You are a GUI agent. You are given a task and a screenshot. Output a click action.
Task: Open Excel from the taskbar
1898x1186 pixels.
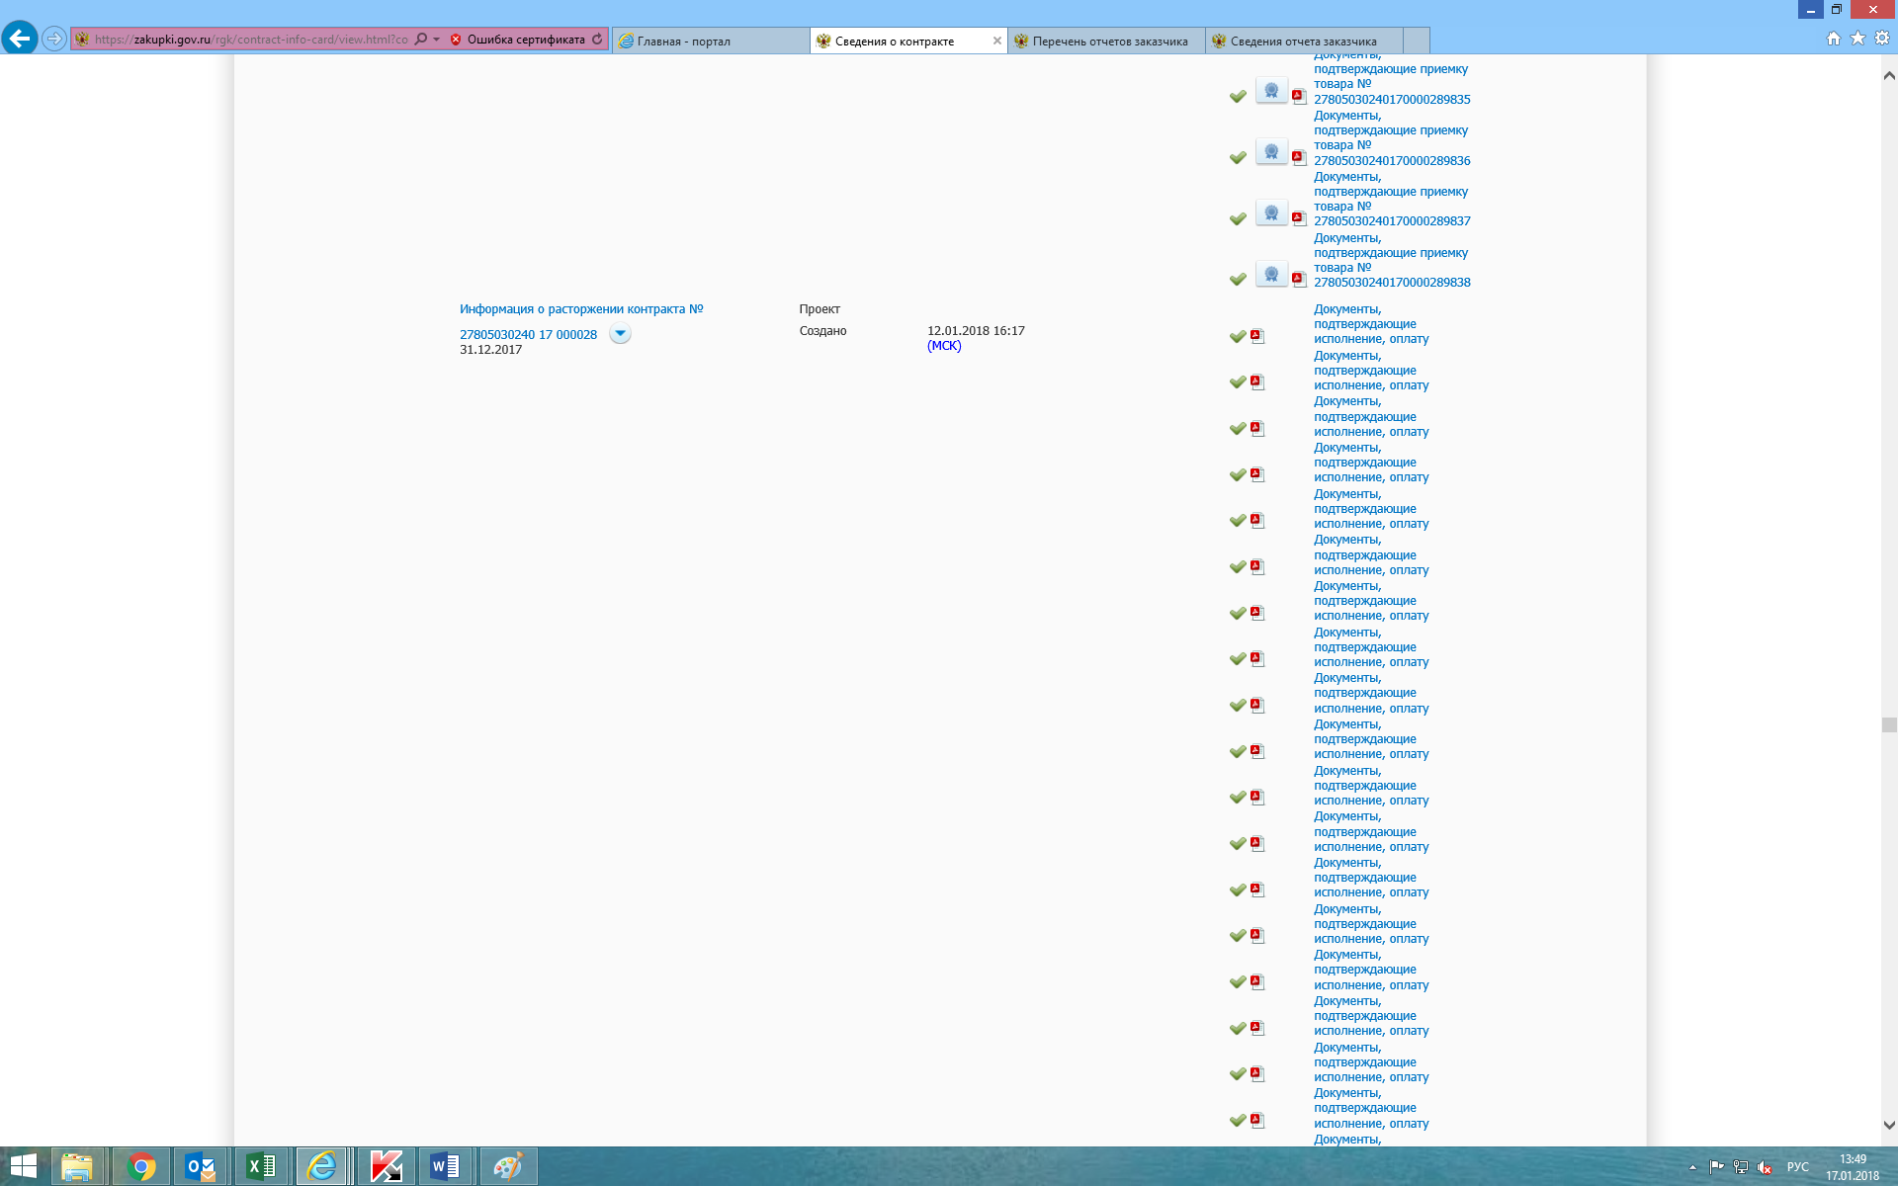pos(261,1167)
